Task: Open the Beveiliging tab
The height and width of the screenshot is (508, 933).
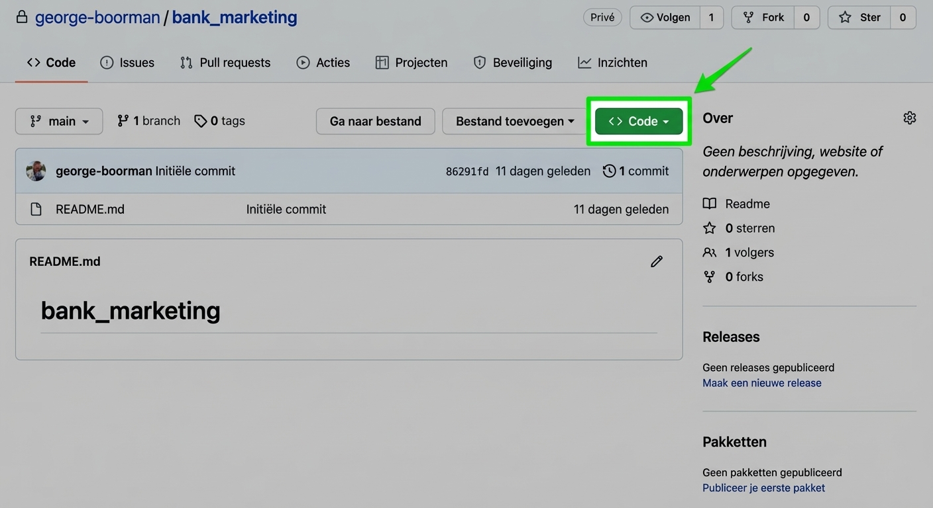Action: (513, 63)
